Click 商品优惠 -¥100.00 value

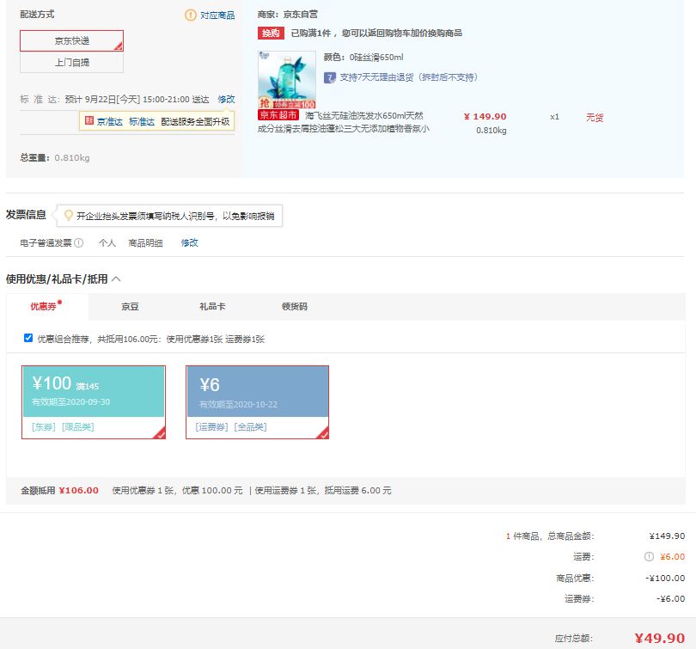point(665,578)
